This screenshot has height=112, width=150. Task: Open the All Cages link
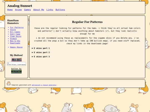click(15, 32)
